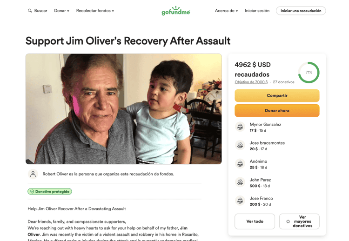Expand the Acerca de menu
Image resolution: width=349 pixels, height=241 pixels.
coord(226,11)
